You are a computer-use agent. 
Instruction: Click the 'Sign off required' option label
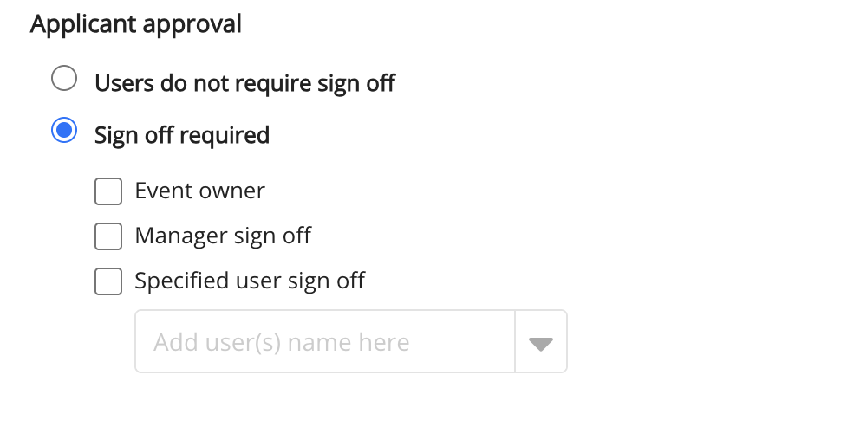tap(182, 135)
